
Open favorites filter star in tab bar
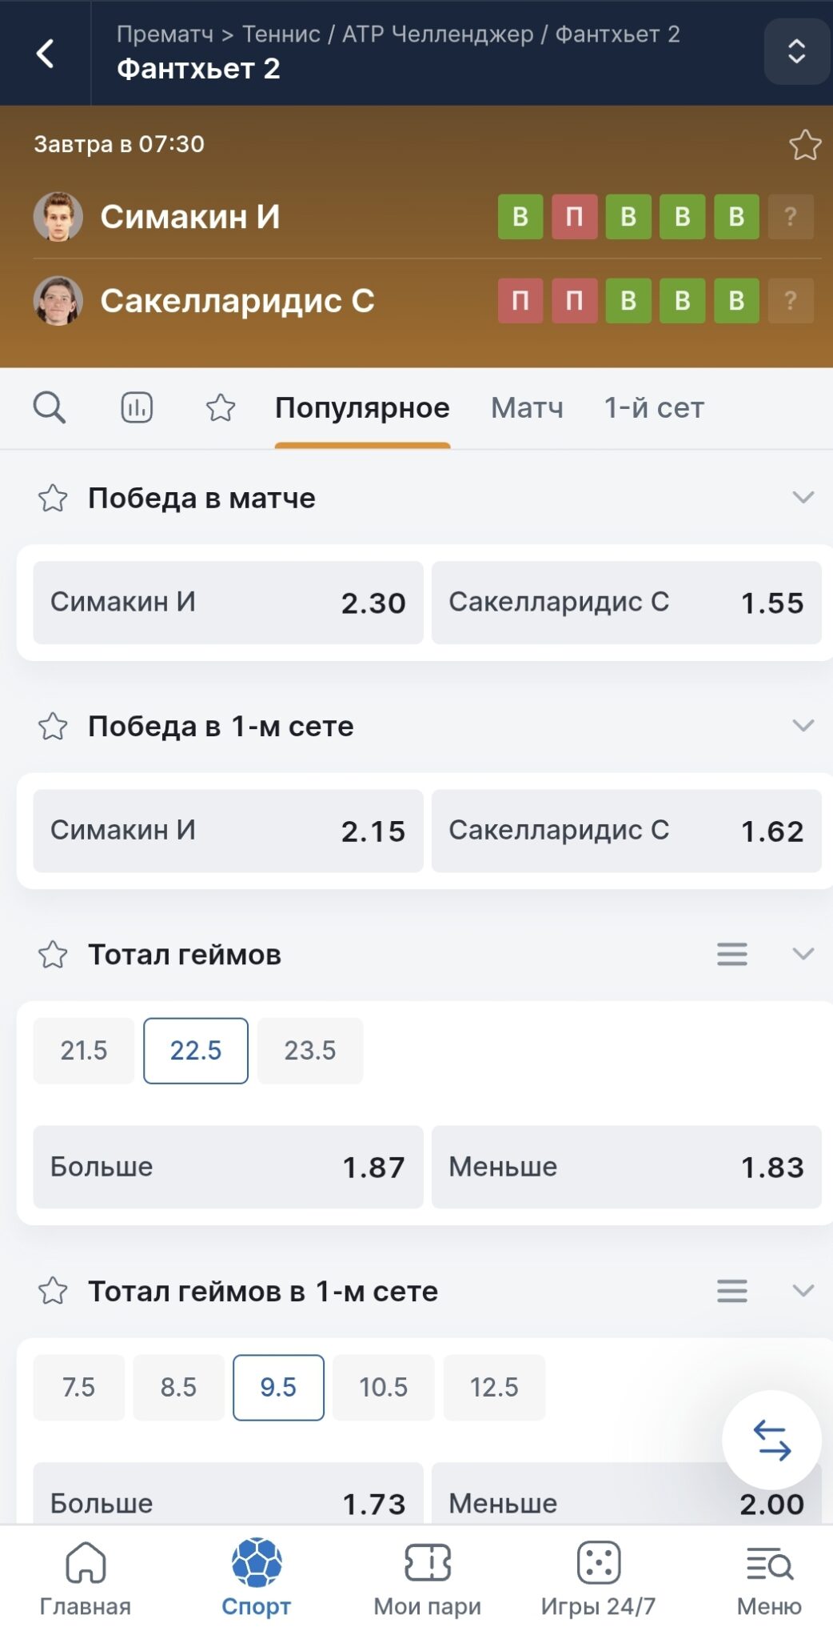point(221,407)
